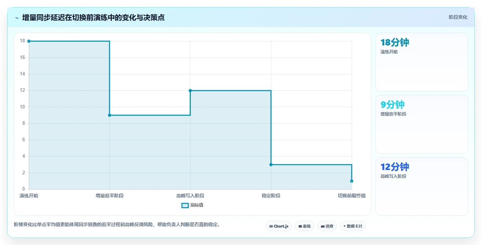Click the 9分钟 value text
The width and height of the screenshot is (482, 245).
click(x=393, y=105)
